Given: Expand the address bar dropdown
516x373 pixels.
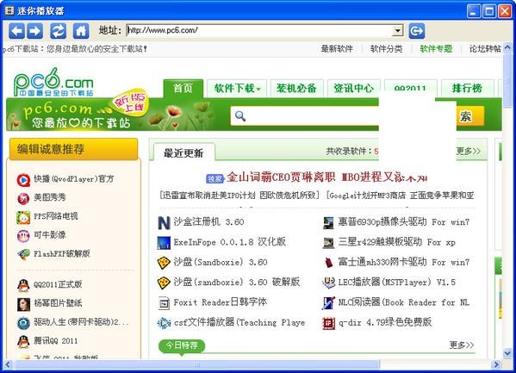Looking at the screenshot, I should coord(397,31).
